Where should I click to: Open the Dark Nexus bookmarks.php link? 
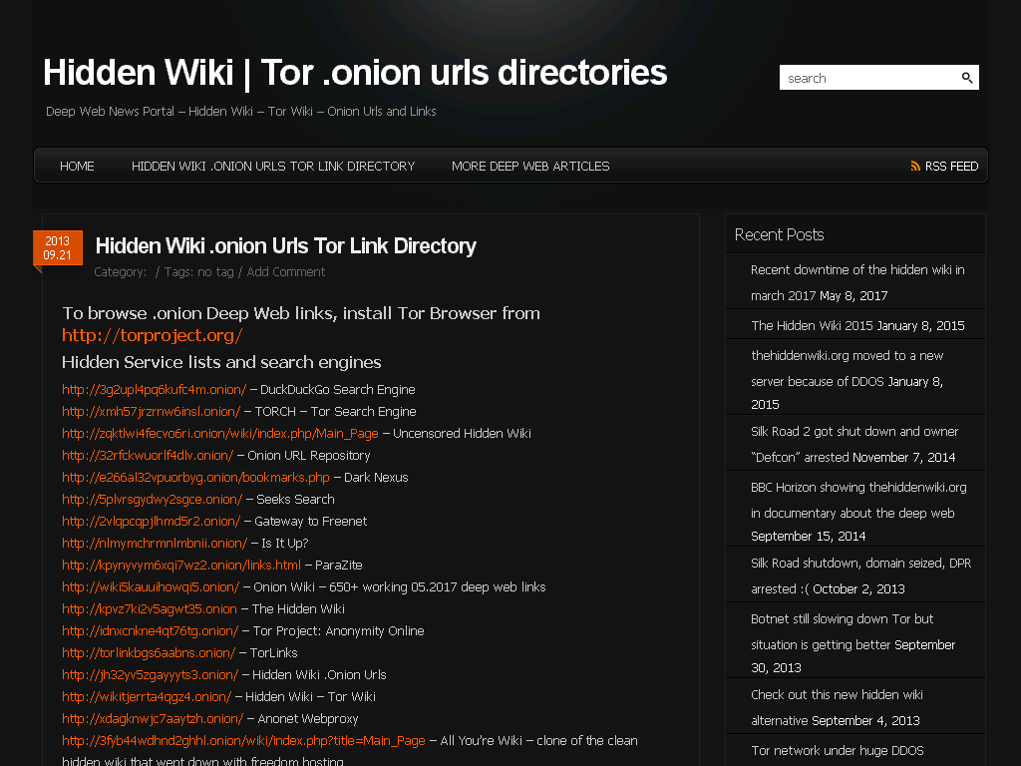(x=196, y=478)
